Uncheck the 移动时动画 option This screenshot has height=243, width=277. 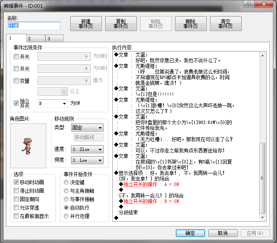16,182
